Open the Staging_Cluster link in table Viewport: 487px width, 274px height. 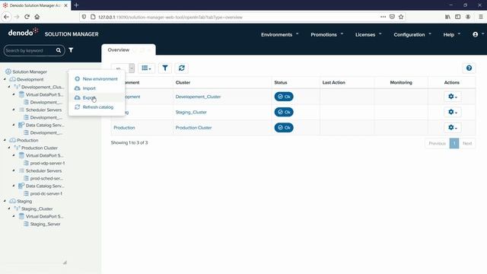(x=191, y=112)
